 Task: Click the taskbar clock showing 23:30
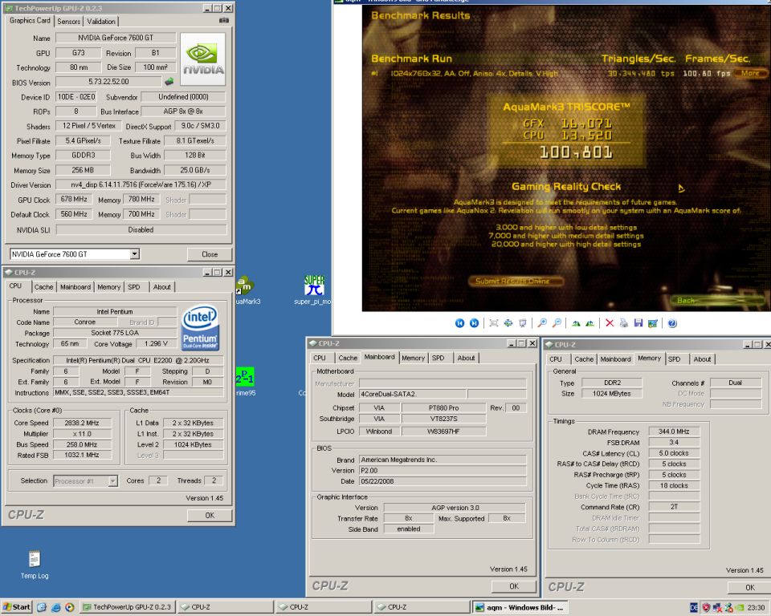pos(757,608)
